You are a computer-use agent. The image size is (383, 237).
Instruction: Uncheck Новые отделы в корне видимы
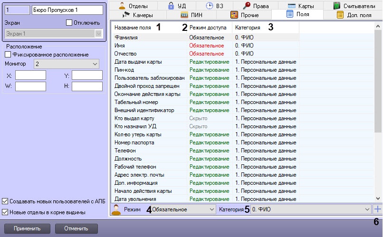(6, 212)
